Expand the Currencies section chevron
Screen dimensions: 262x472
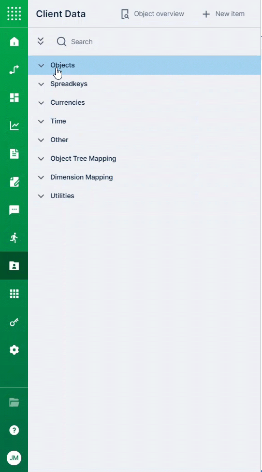41,103
